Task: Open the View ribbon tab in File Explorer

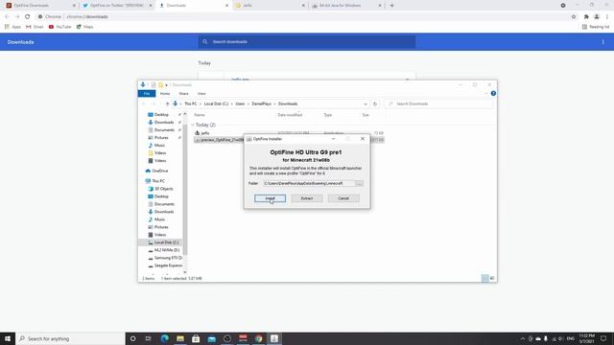Action: point(201,94)
